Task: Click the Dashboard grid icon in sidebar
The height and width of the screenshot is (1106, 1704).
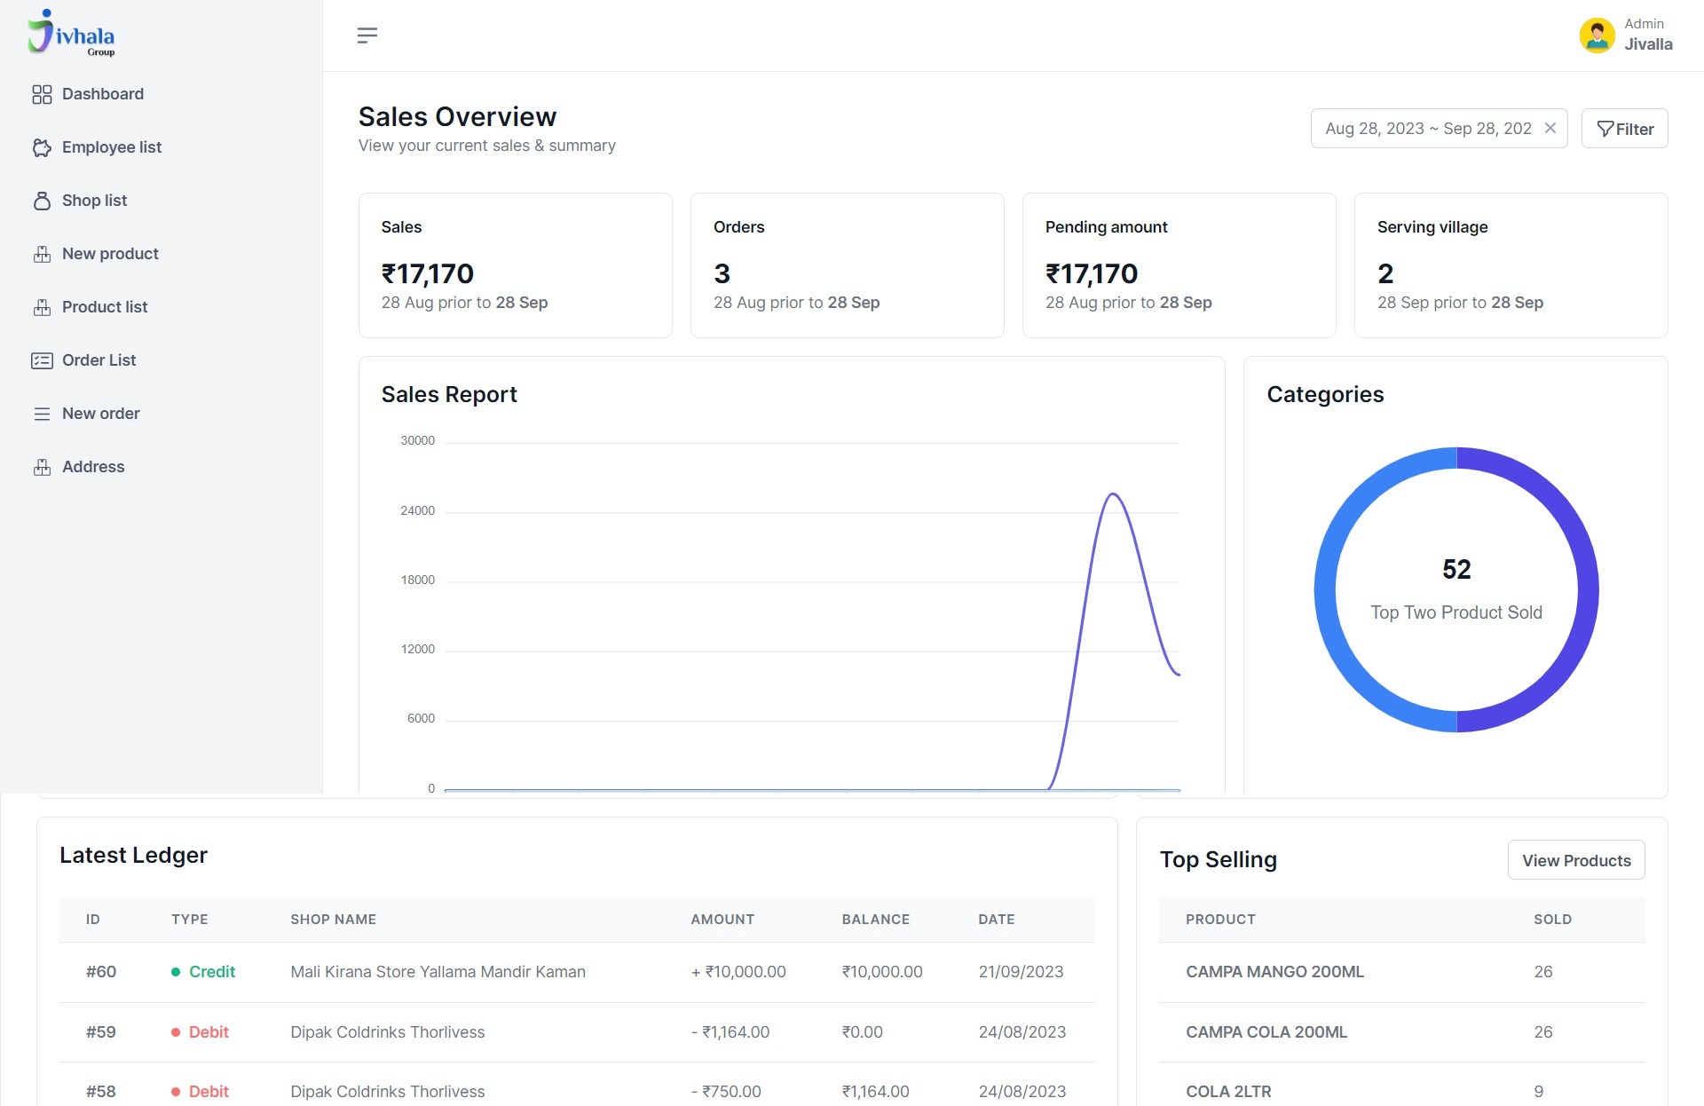Action: (x=42, y=94)
